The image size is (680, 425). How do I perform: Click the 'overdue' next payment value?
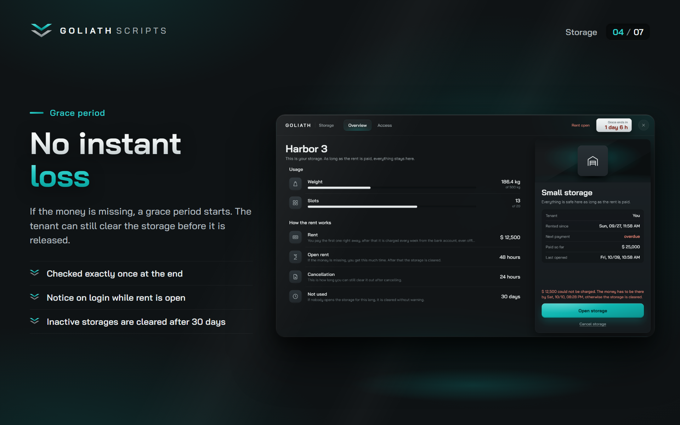(x=632, y=237)
